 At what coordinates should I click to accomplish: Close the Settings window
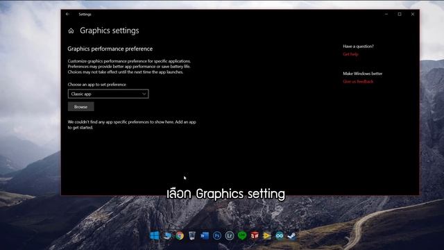(x=413, y=14)
